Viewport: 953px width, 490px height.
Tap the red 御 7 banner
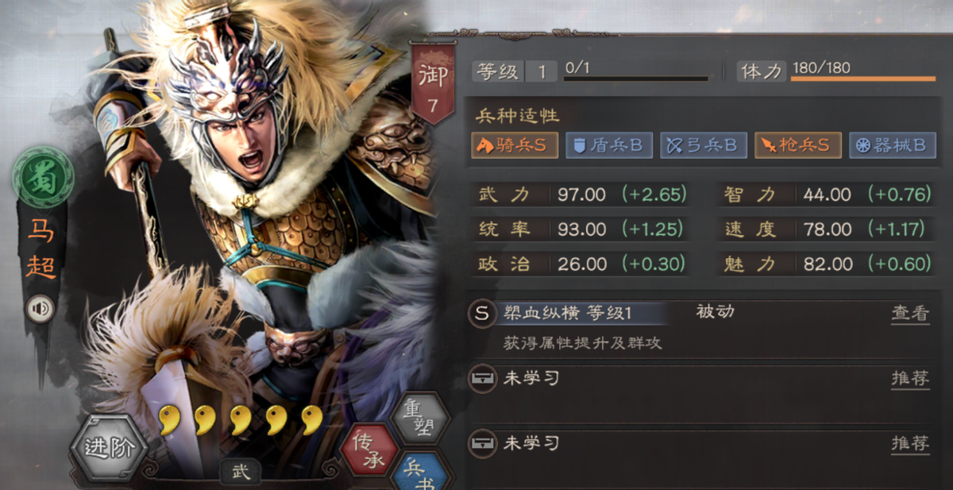click(432, 83)
